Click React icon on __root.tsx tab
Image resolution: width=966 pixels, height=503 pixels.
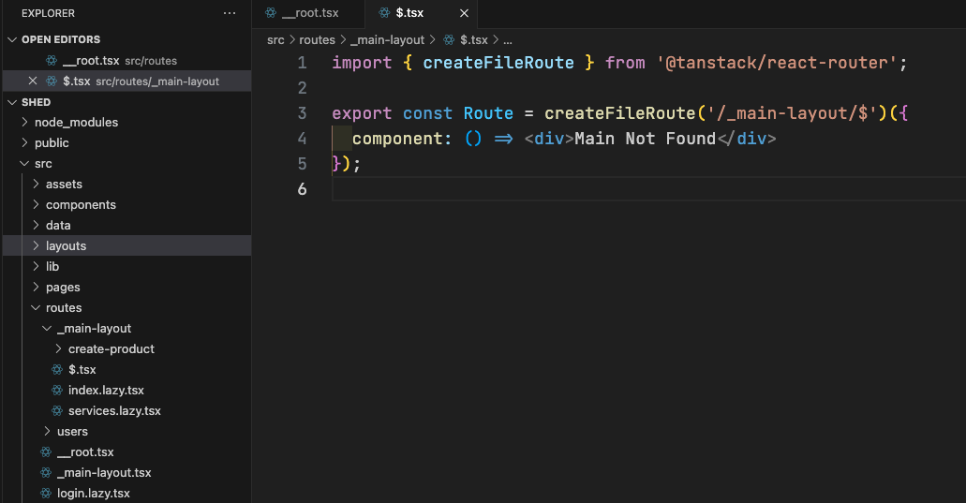[x=271, y=12]
